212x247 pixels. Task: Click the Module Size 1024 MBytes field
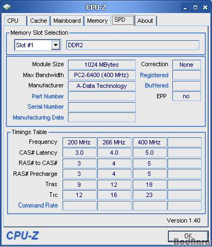click(x=102, y=65)
